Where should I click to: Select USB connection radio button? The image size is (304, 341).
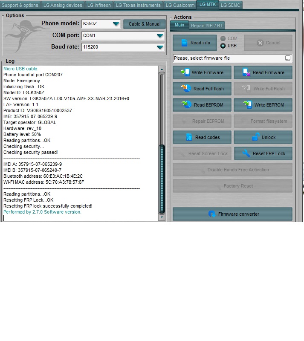(x=223, y=46)
